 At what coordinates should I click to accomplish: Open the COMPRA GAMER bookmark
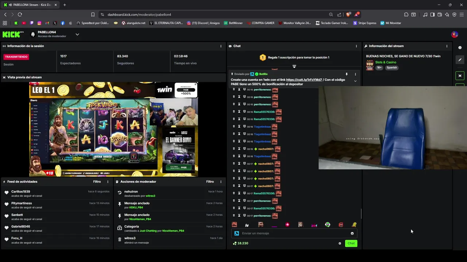pos(260,23)
